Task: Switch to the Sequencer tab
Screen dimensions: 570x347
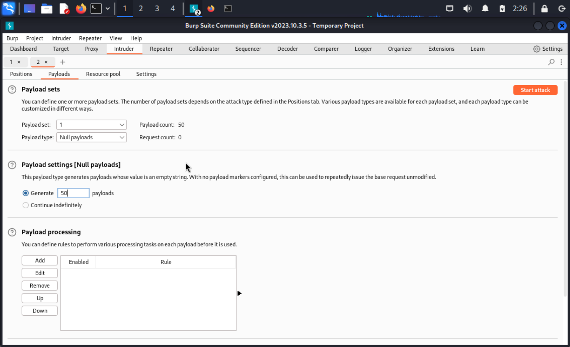Action: point(248,49)
